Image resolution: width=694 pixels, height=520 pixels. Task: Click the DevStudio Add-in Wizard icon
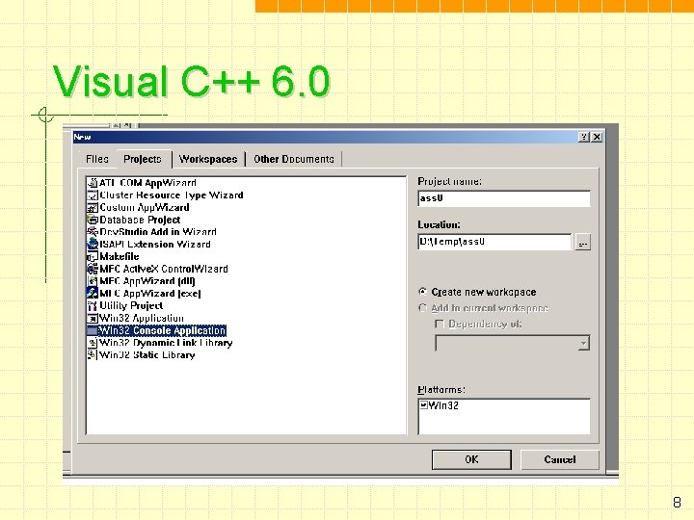tap(93, 232)
